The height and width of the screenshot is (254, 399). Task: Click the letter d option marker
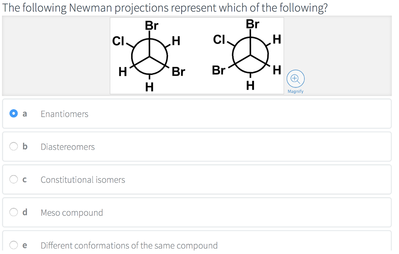point(25,212)
